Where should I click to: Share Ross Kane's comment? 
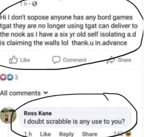(90, 134)
